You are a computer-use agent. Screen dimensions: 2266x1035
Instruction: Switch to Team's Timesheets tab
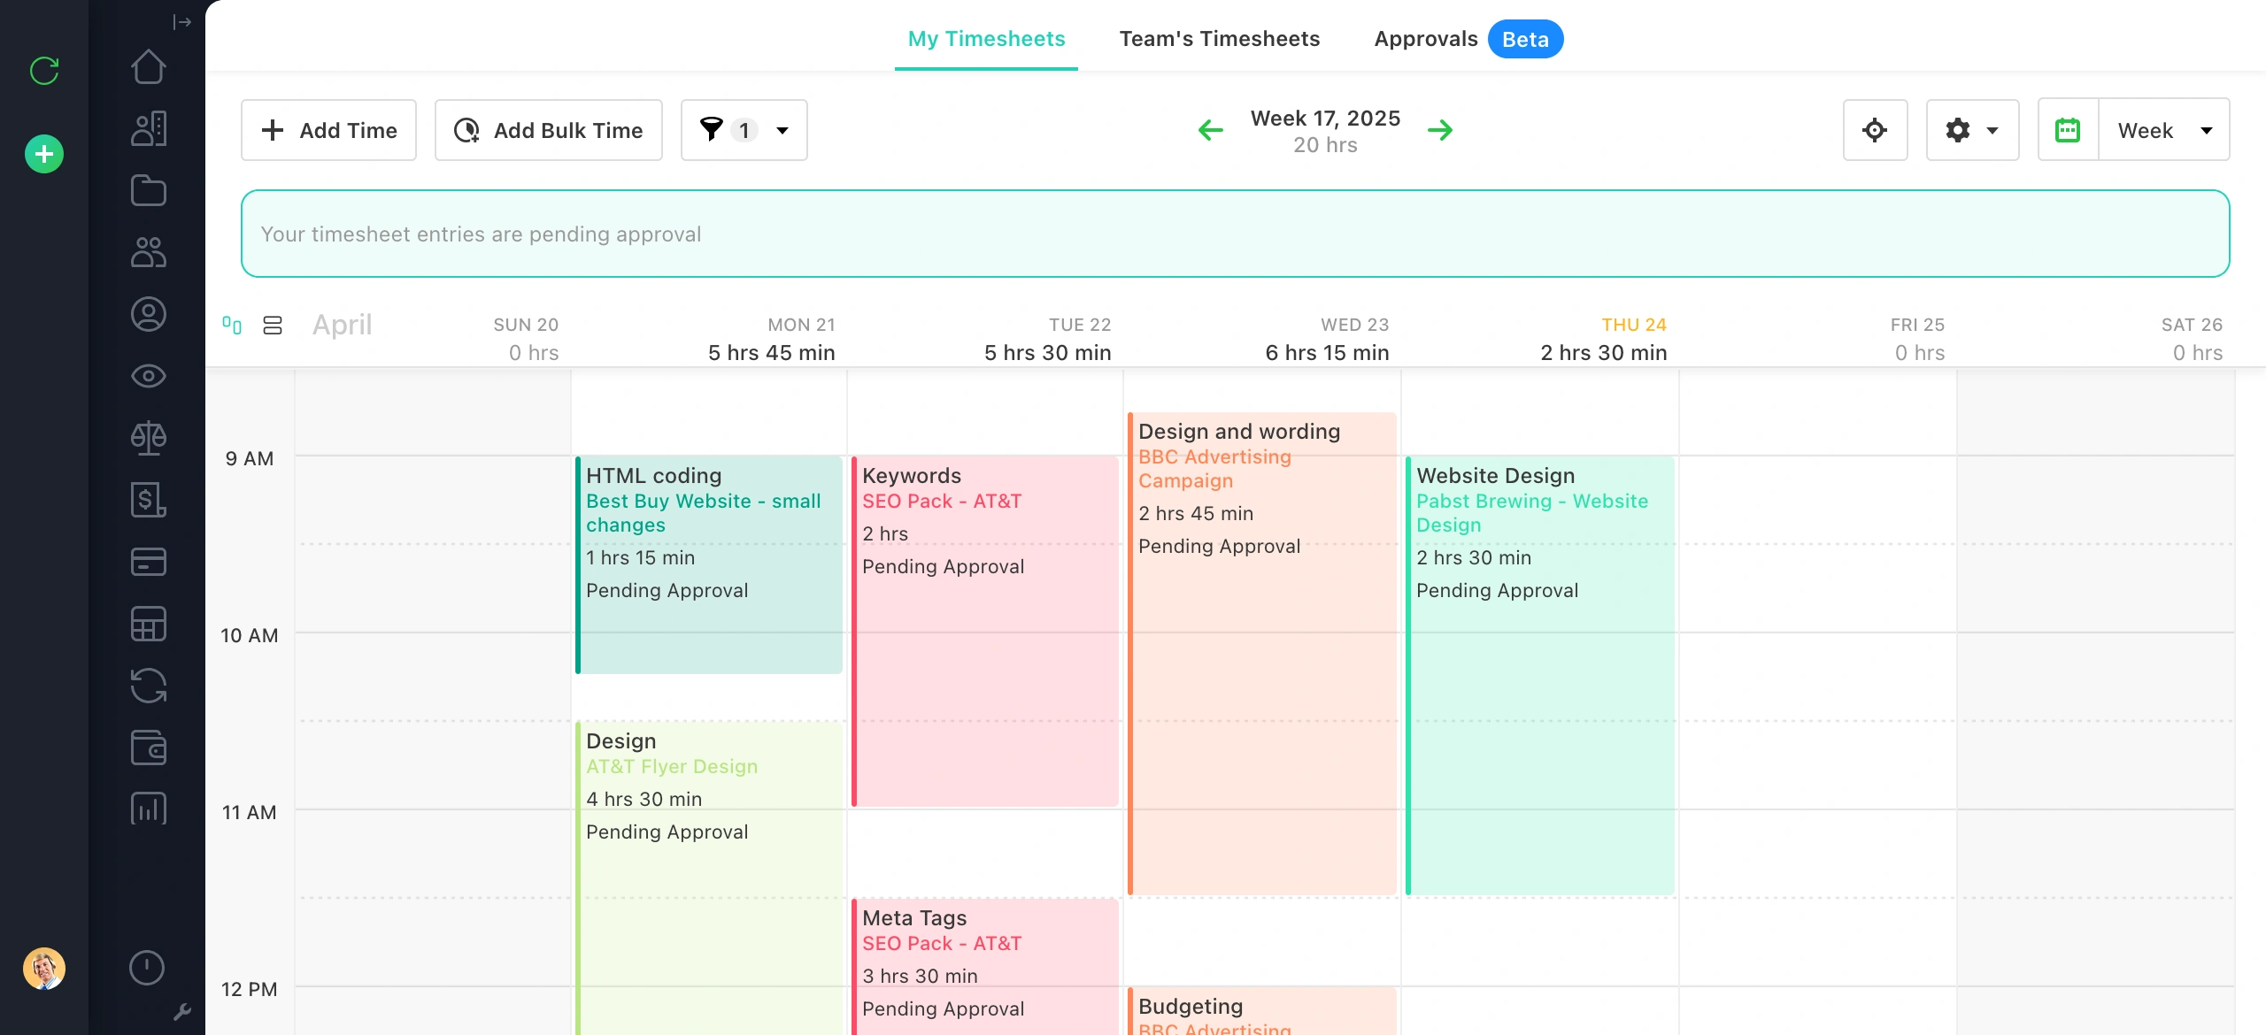[1219, 39]
